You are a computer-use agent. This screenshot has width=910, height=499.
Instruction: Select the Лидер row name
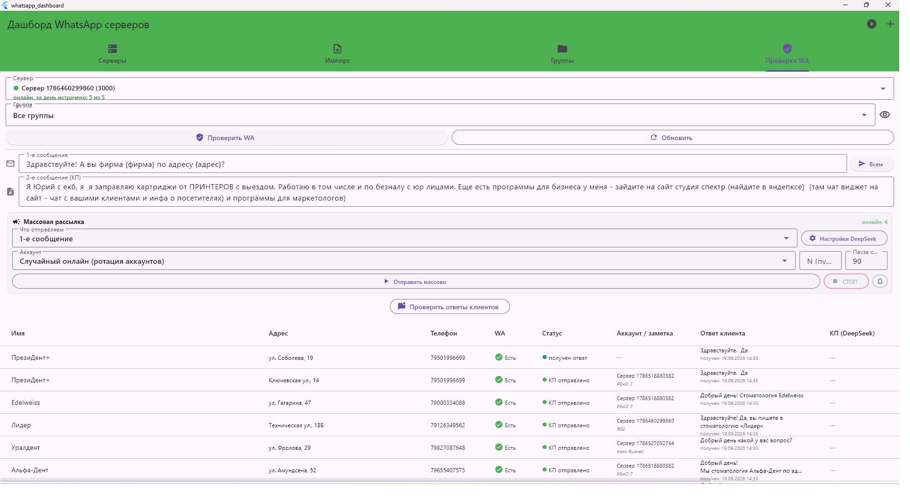point(21,425)
